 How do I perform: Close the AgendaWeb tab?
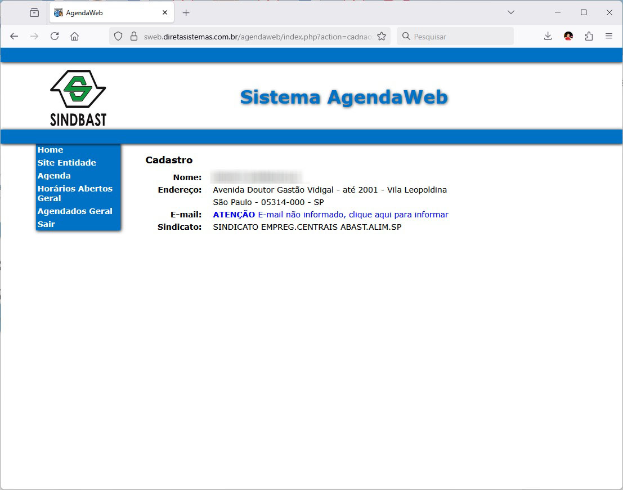point(165,12)
